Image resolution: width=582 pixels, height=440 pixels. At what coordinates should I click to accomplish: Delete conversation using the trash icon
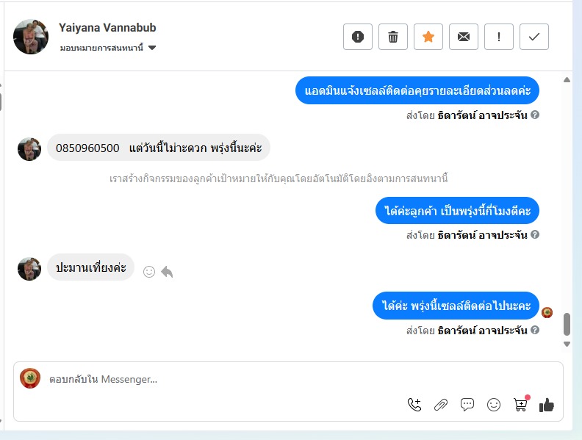(x=392, y=37)
